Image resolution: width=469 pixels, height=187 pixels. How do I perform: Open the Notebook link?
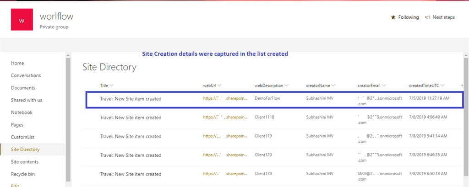click(x=22, y=112)
